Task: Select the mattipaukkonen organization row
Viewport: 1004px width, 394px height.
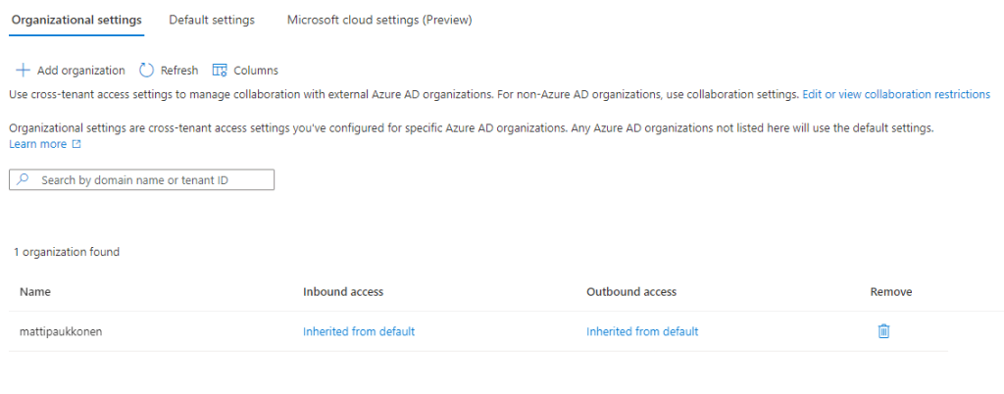Action: coord(61,331)
